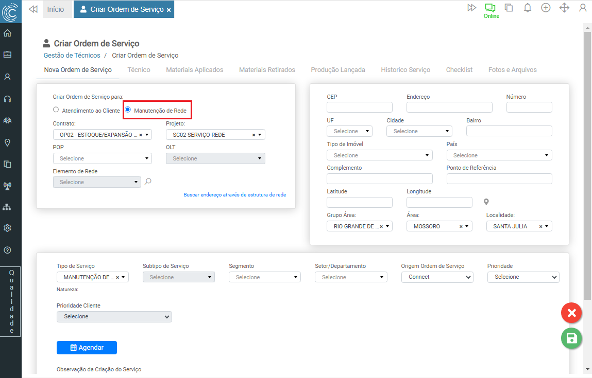The width and height of the screenshot is (592, 378).
Task: Open the settings gear in left sidebar
Action: [x=8, y=228]
